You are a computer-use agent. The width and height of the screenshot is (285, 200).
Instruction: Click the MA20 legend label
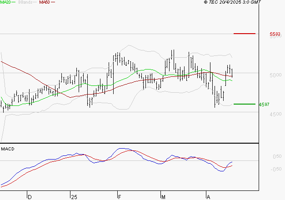point(5,2)
